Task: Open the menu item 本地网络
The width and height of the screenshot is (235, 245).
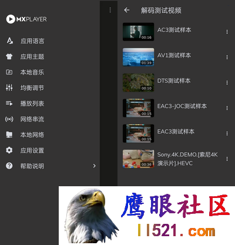Action: point(32,135)
